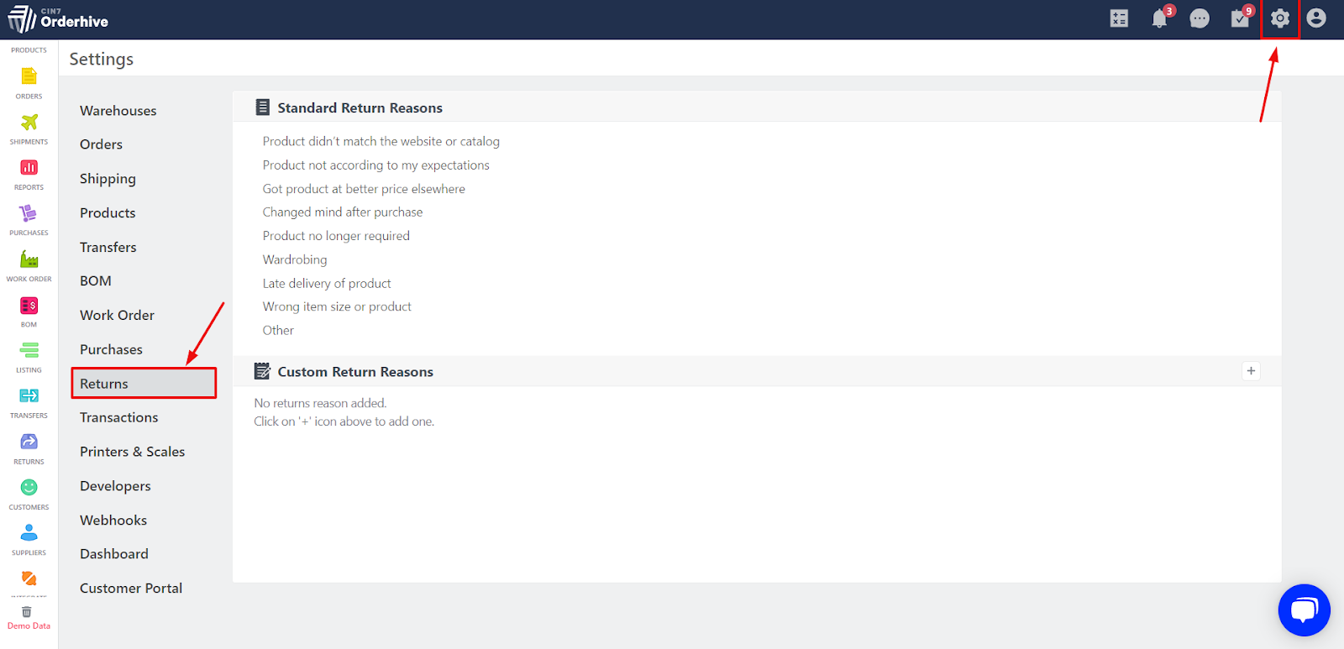The width and height of the screenshot is (1344, 649).
Task: Open Customers icon in left sidebar
Action: coord(29,487)
